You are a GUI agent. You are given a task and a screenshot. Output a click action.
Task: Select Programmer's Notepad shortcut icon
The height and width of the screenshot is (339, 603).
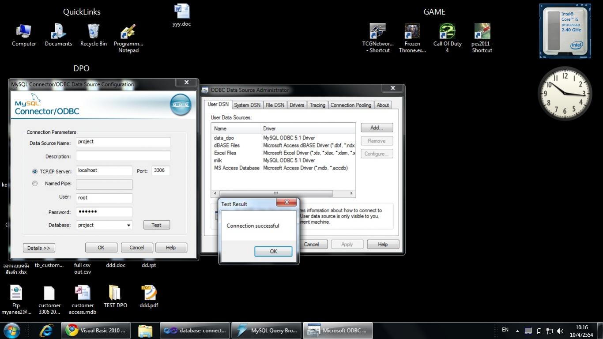[128, 38]
